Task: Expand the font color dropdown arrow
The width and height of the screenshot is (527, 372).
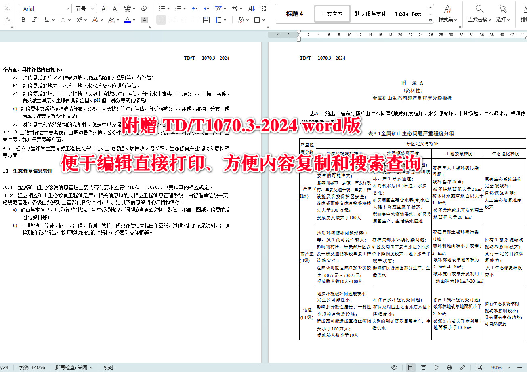Action: pos(134,19)
